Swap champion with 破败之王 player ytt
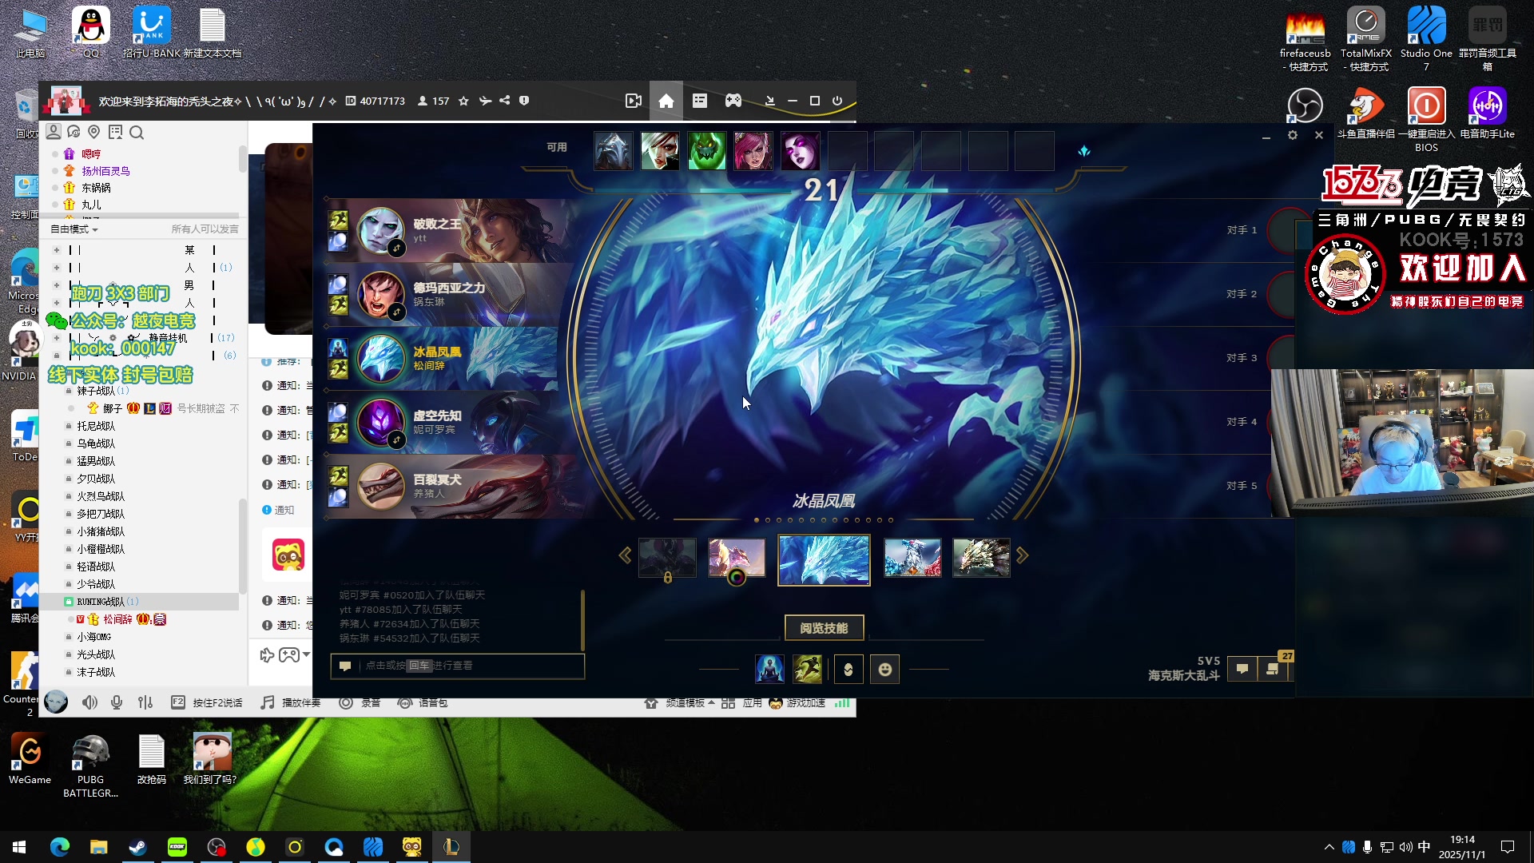The height and width of the screenshot is (863, 1534). (396, 249)
